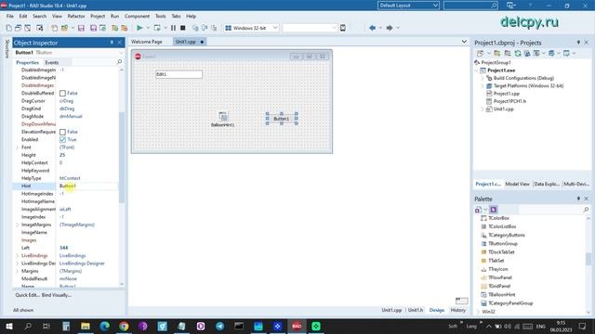
Task: Click the Quick Edit... link
Action: click(27, 295)
